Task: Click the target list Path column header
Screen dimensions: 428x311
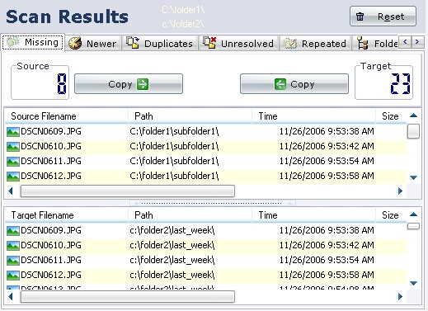Action: point(190,215)
